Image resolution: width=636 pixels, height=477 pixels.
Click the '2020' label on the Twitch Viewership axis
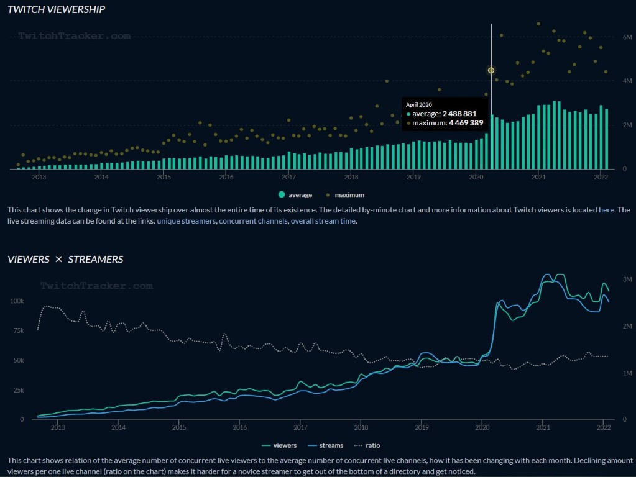[476, 177]
